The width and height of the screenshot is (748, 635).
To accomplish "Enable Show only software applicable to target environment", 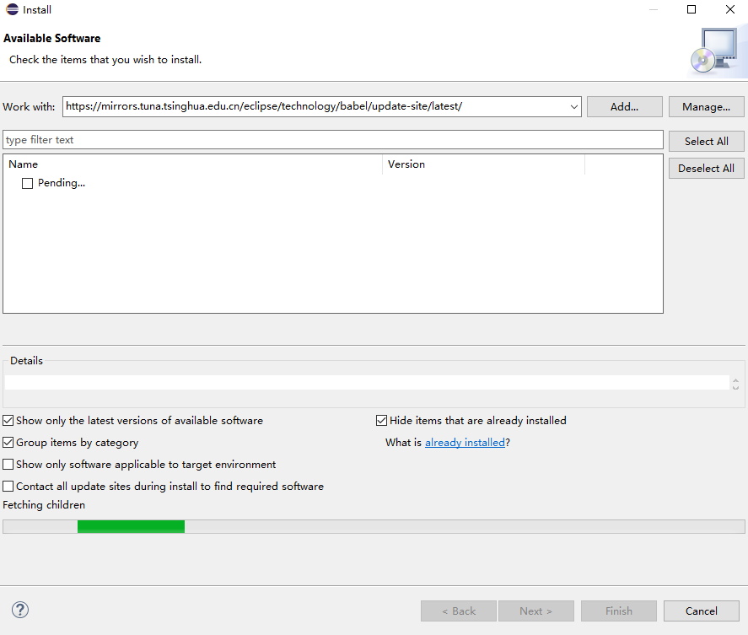I will coord(8,464).
